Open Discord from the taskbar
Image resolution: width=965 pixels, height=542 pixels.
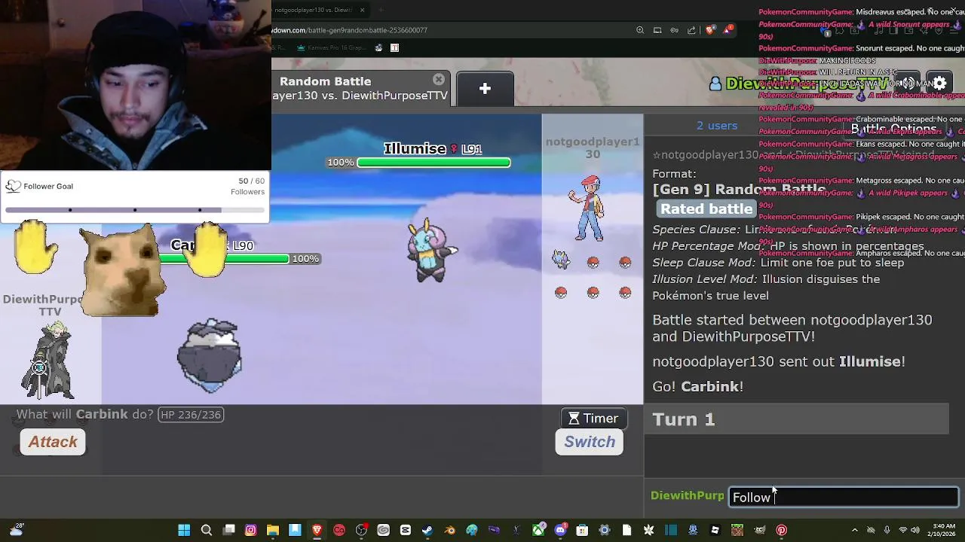point(560,531)
